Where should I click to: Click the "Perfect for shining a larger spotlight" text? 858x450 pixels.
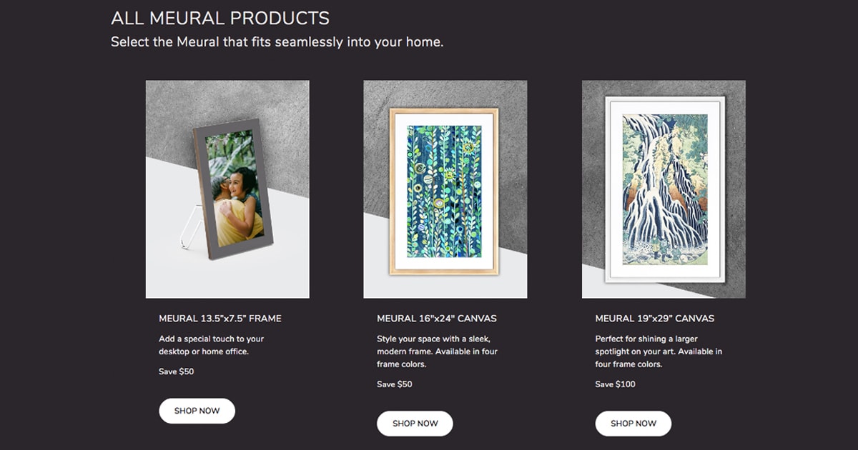click(659, 351)
